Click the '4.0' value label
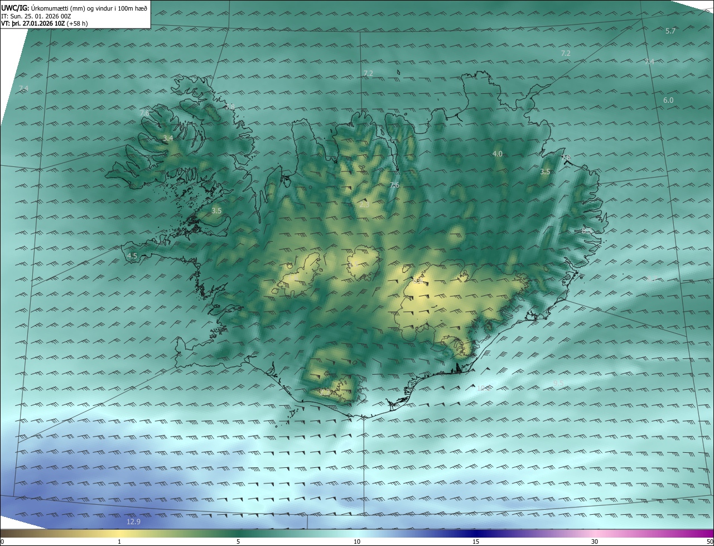 (x=497, y=154)
